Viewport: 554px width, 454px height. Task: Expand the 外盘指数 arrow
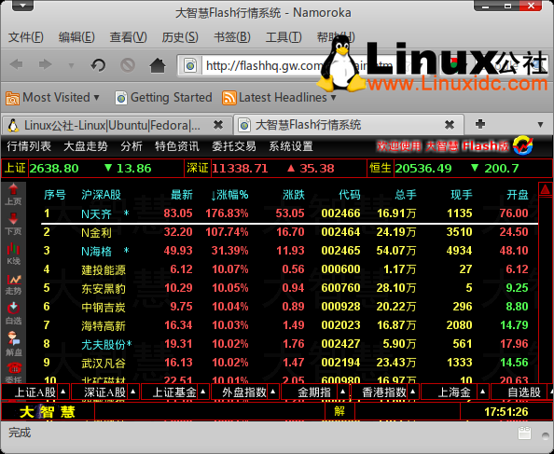(x=272, y=392)
